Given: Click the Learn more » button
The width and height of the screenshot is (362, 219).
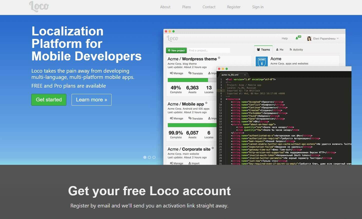Looking at the screenshot, I should pos(92,100).
